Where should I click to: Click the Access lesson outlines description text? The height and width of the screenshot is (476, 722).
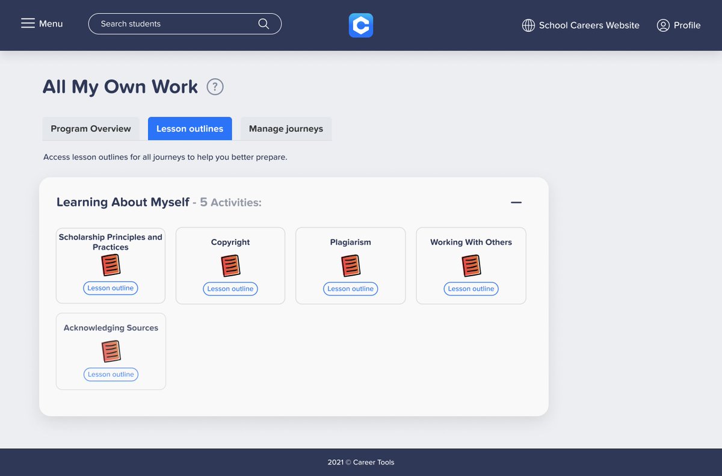(165, 157)
